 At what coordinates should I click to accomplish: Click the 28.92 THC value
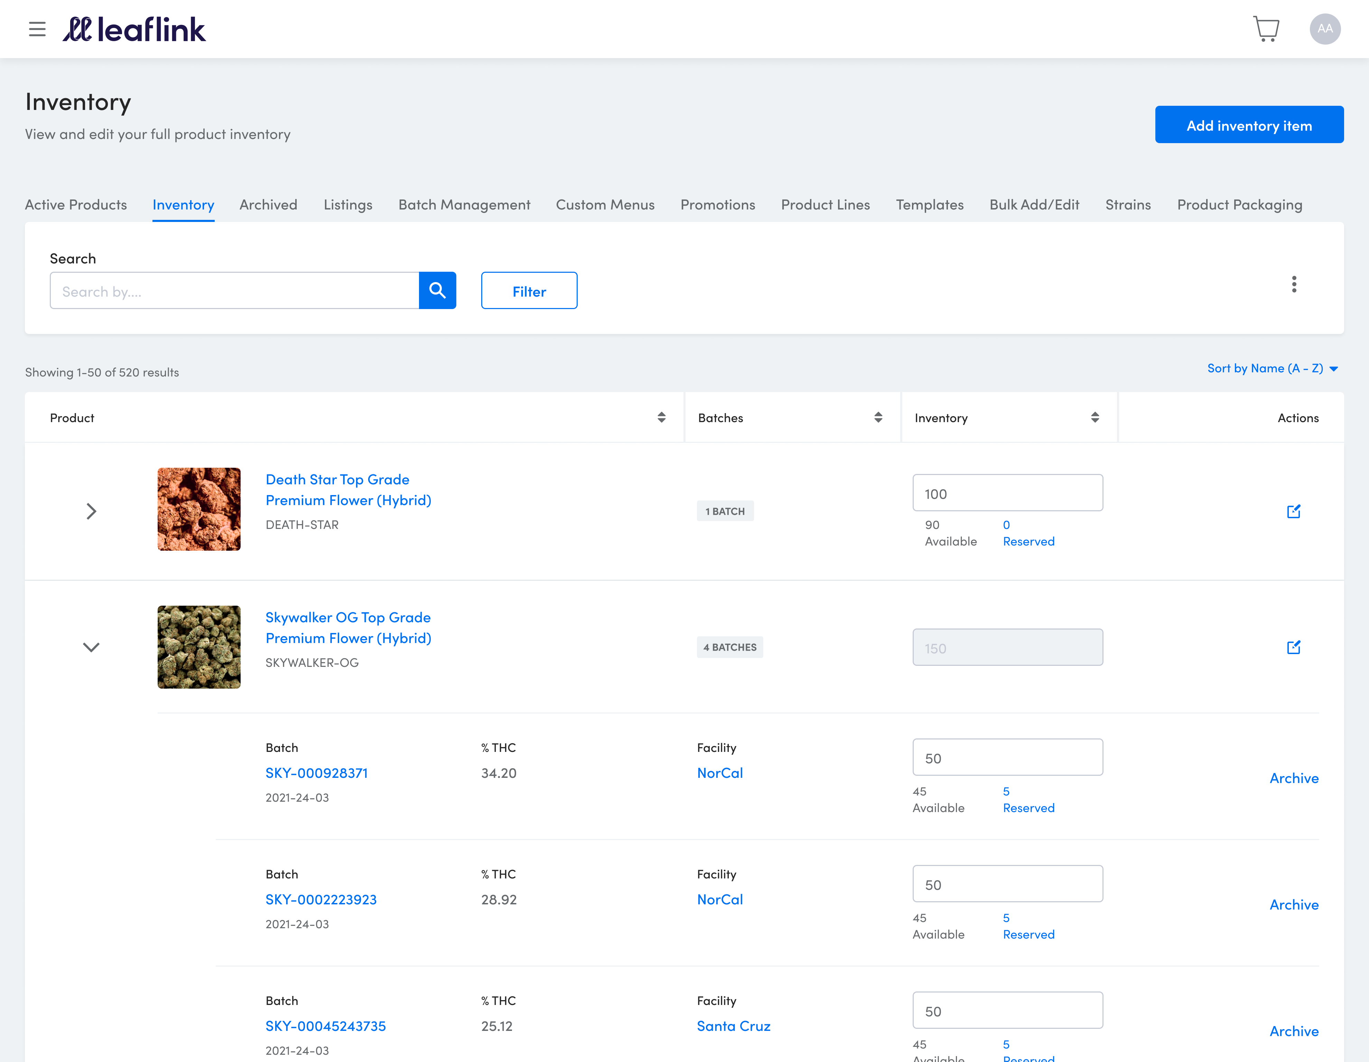point(499,900)
